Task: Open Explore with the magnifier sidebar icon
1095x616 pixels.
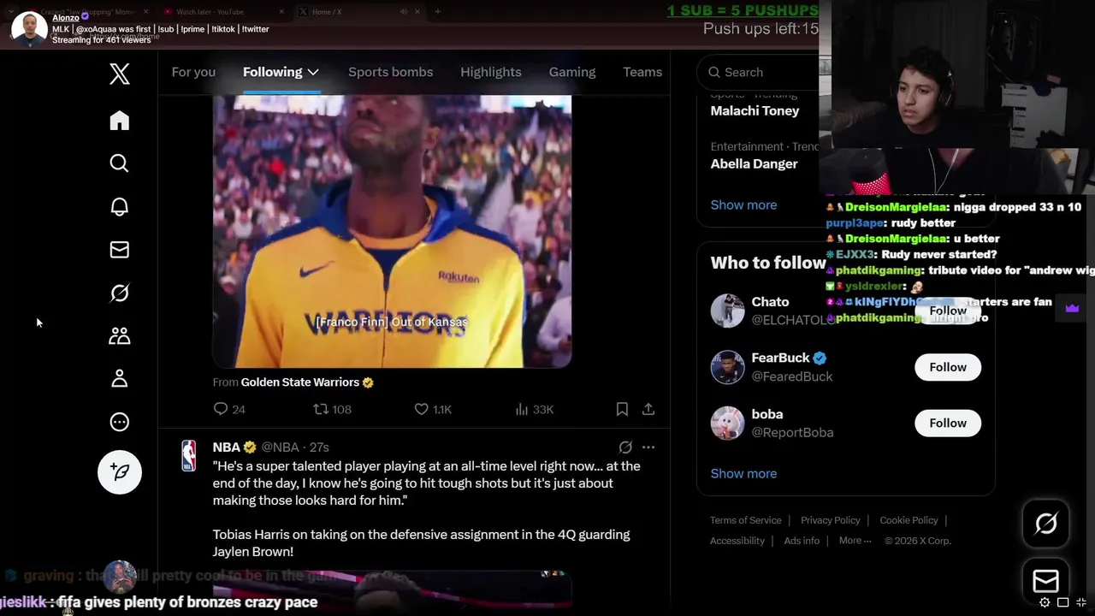Action: [120, 163]
